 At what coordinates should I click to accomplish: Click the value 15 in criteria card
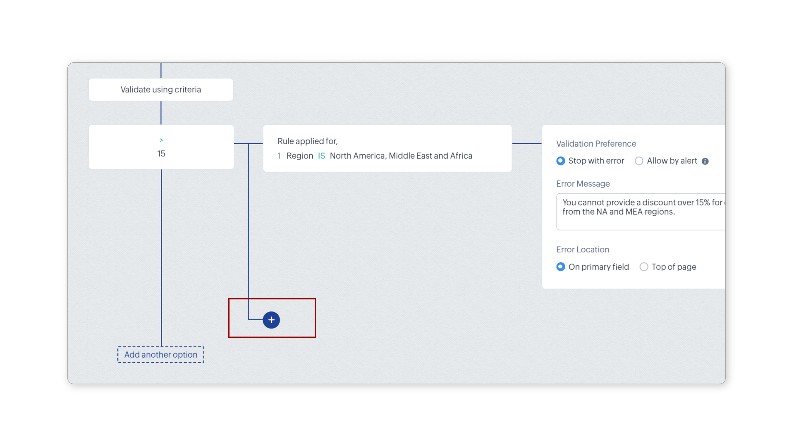click(x=161, y=154)
